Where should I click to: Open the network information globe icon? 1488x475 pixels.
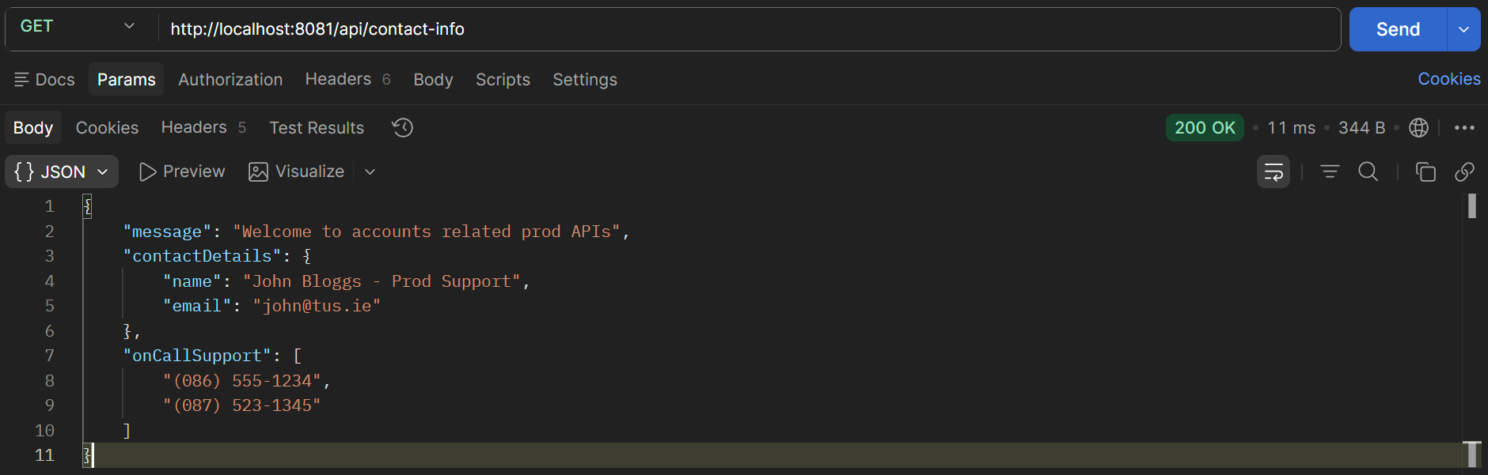click(x=1418, y=128)
